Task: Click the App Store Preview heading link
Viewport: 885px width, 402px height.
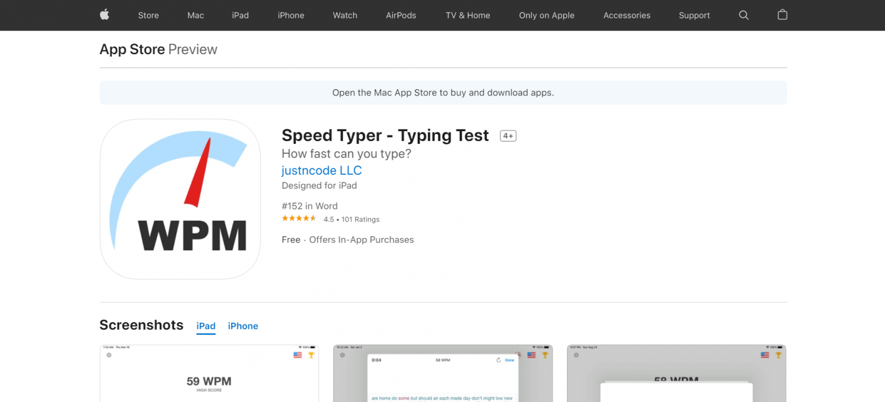Action: pos(133,49)
